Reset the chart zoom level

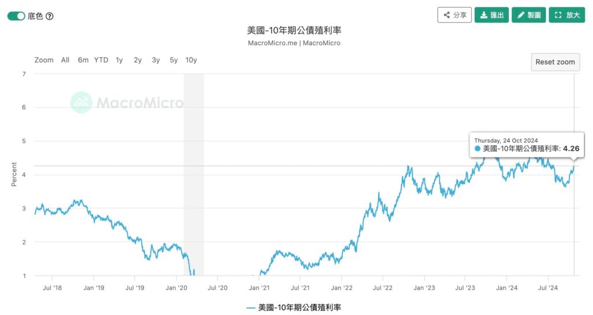pos(555,62)
